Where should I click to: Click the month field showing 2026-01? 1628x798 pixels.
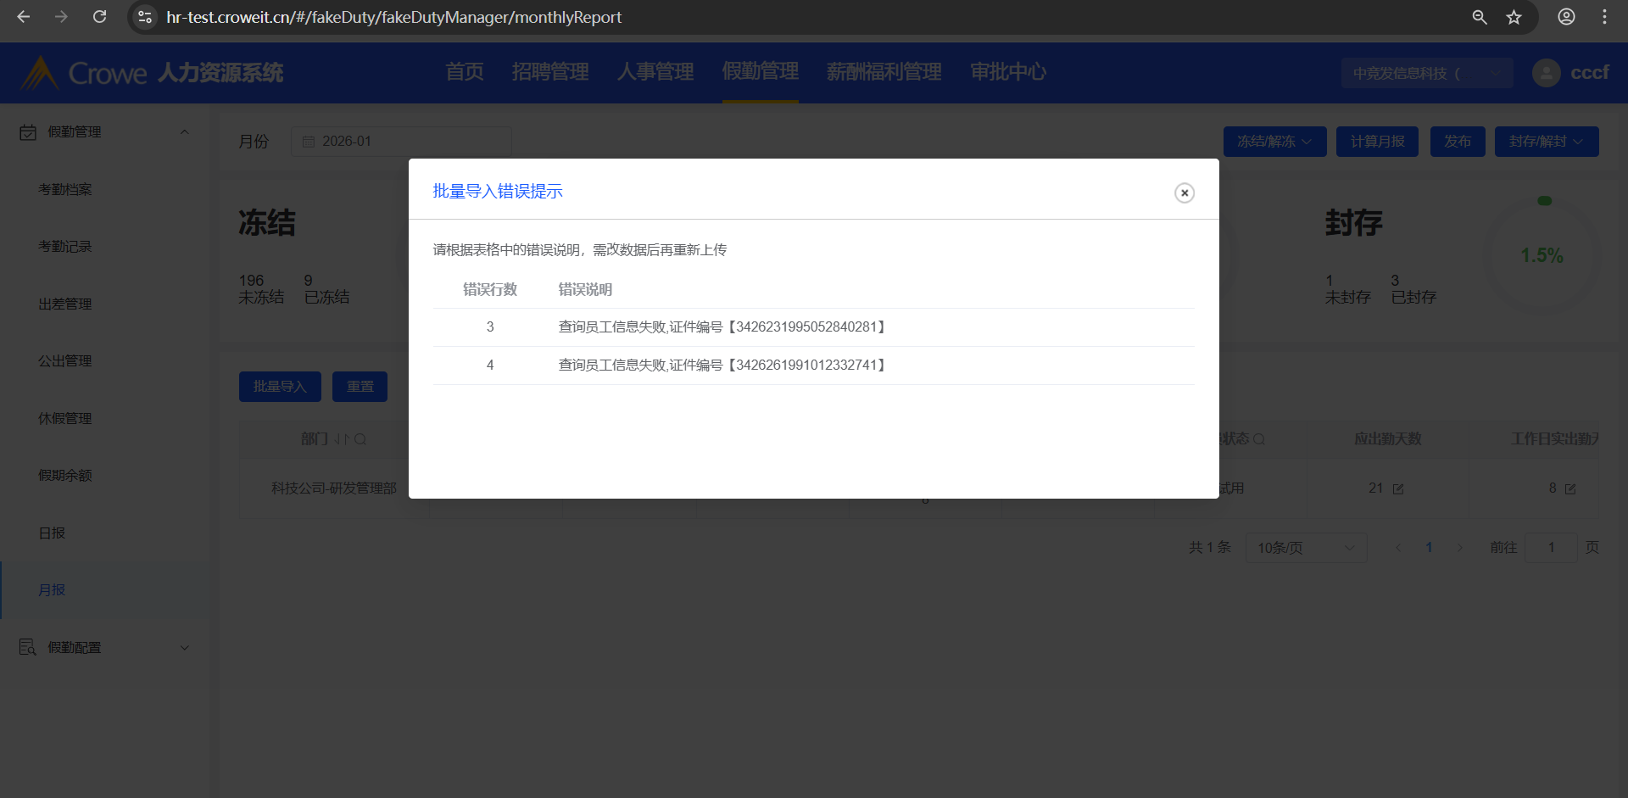coord(401,142)
